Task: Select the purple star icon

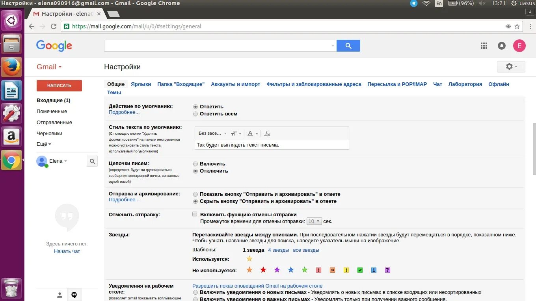Action: point(277,270)
